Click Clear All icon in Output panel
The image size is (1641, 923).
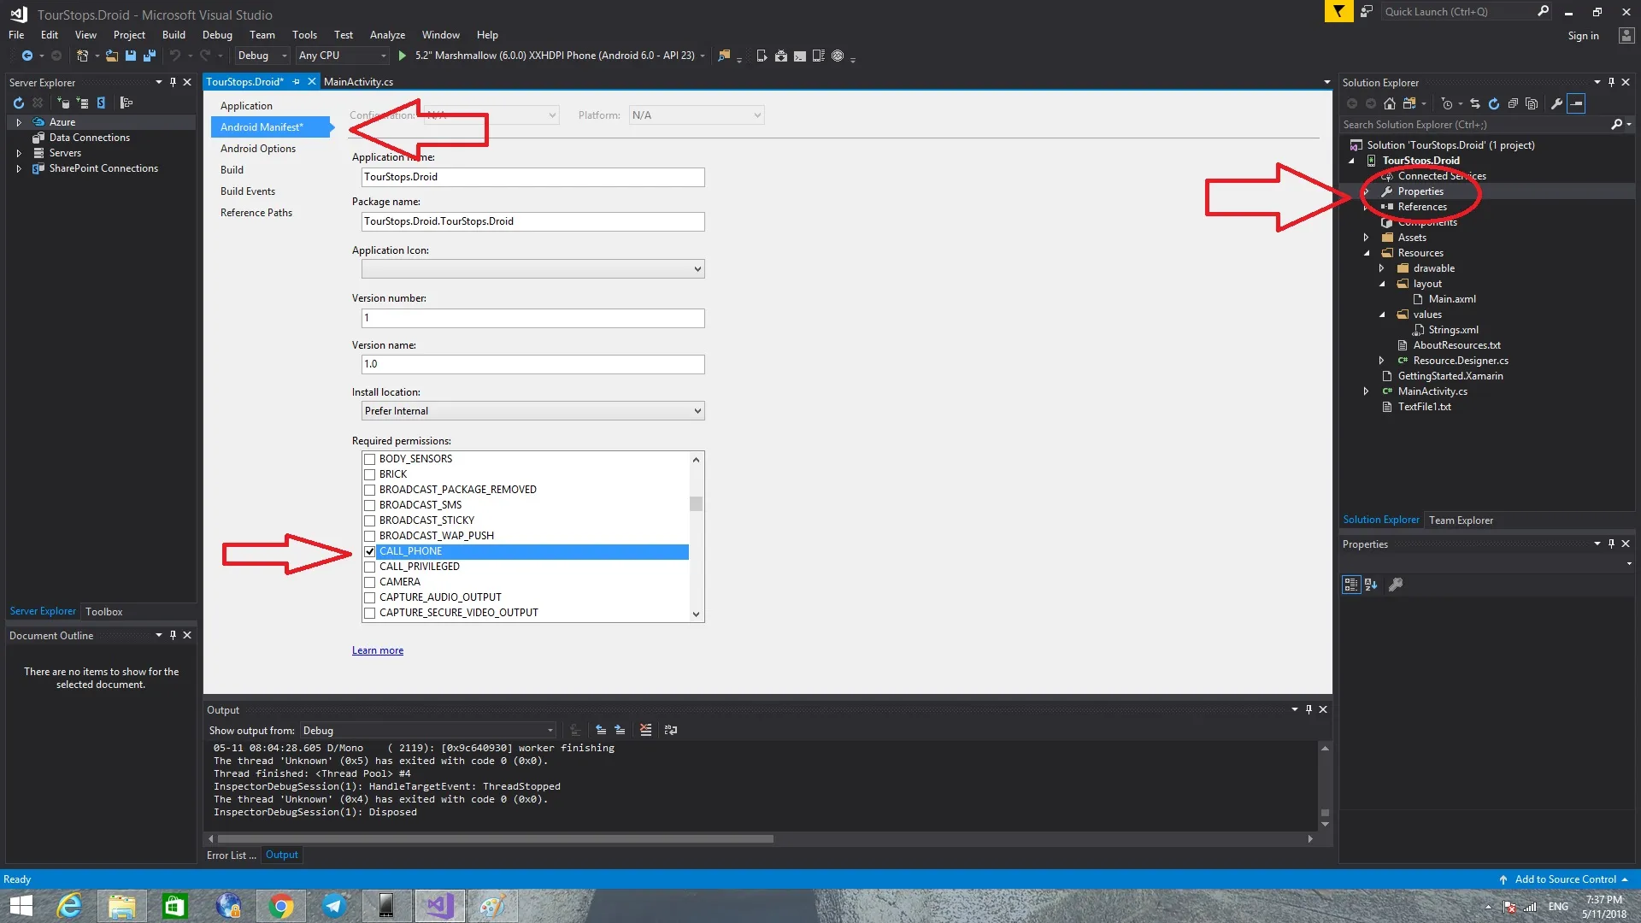click(x=645, y=730)
